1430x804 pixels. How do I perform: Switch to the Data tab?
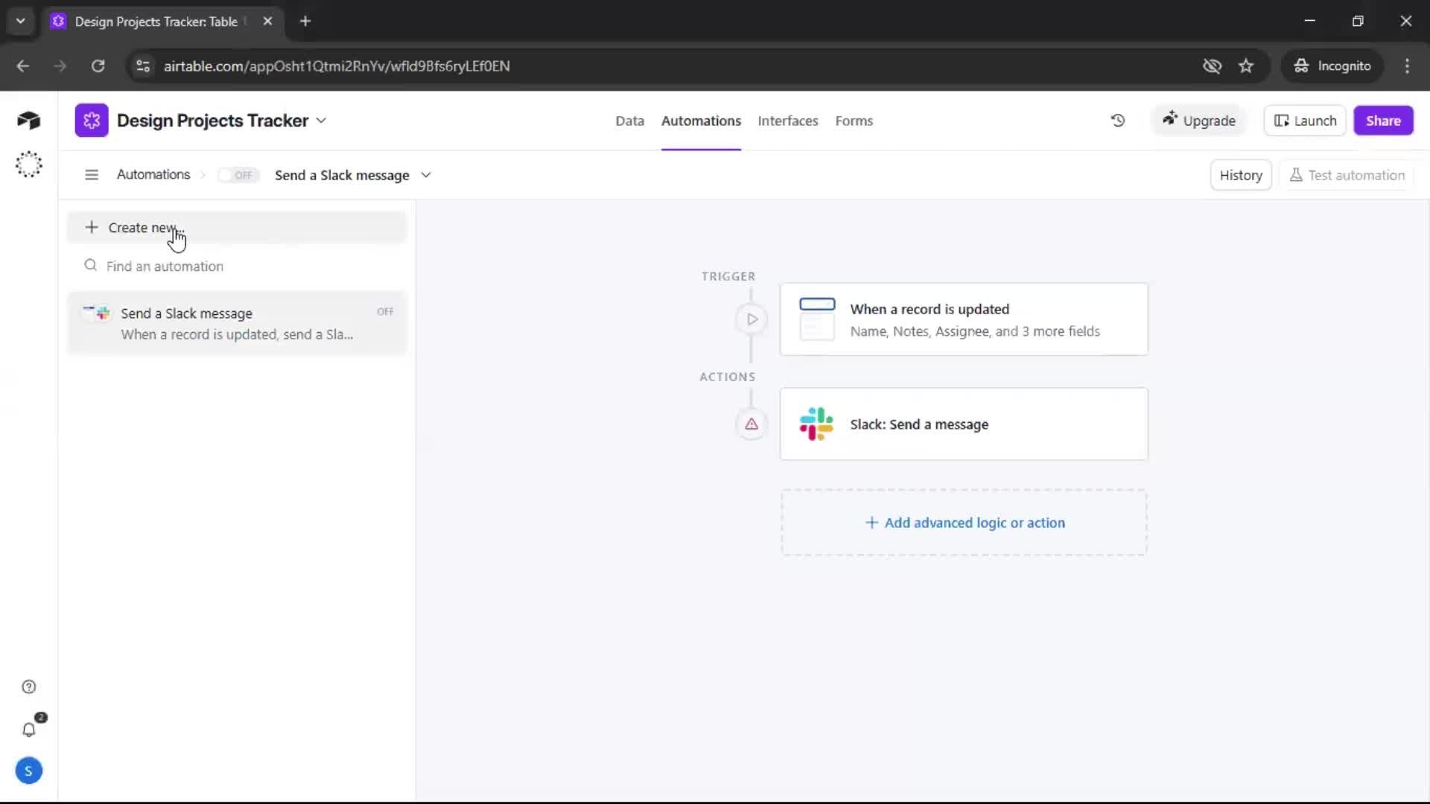point(629,121)
